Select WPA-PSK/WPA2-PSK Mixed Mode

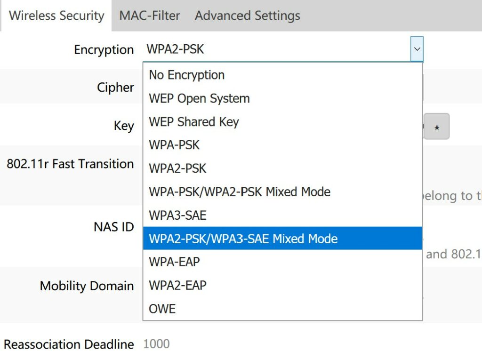[x=240, y=192]
